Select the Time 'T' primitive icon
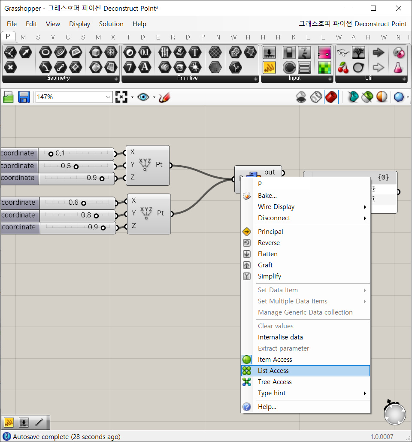This screenshot has height=442, width=412. [195, 52]
